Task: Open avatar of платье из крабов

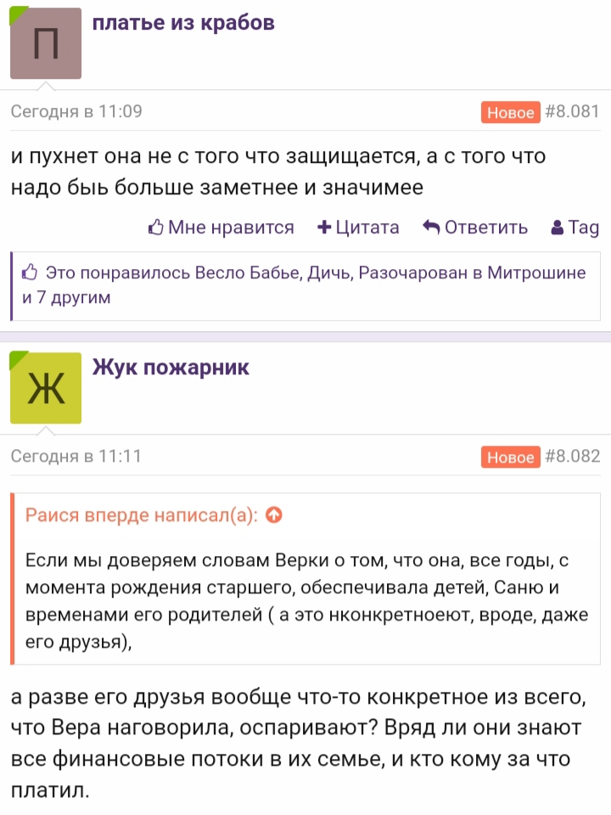Action: (x=46, y=43)
